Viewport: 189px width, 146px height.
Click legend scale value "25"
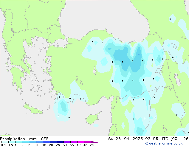pyautogui.click(x=58, y=145)
